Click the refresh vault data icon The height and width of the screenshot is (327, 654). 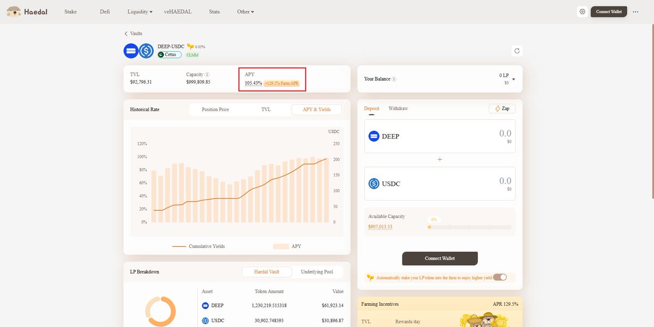(517, 51)
